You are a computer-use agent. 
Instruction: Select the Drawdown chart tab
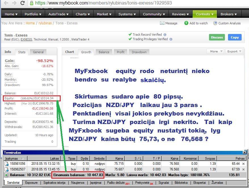pos(139,52)
